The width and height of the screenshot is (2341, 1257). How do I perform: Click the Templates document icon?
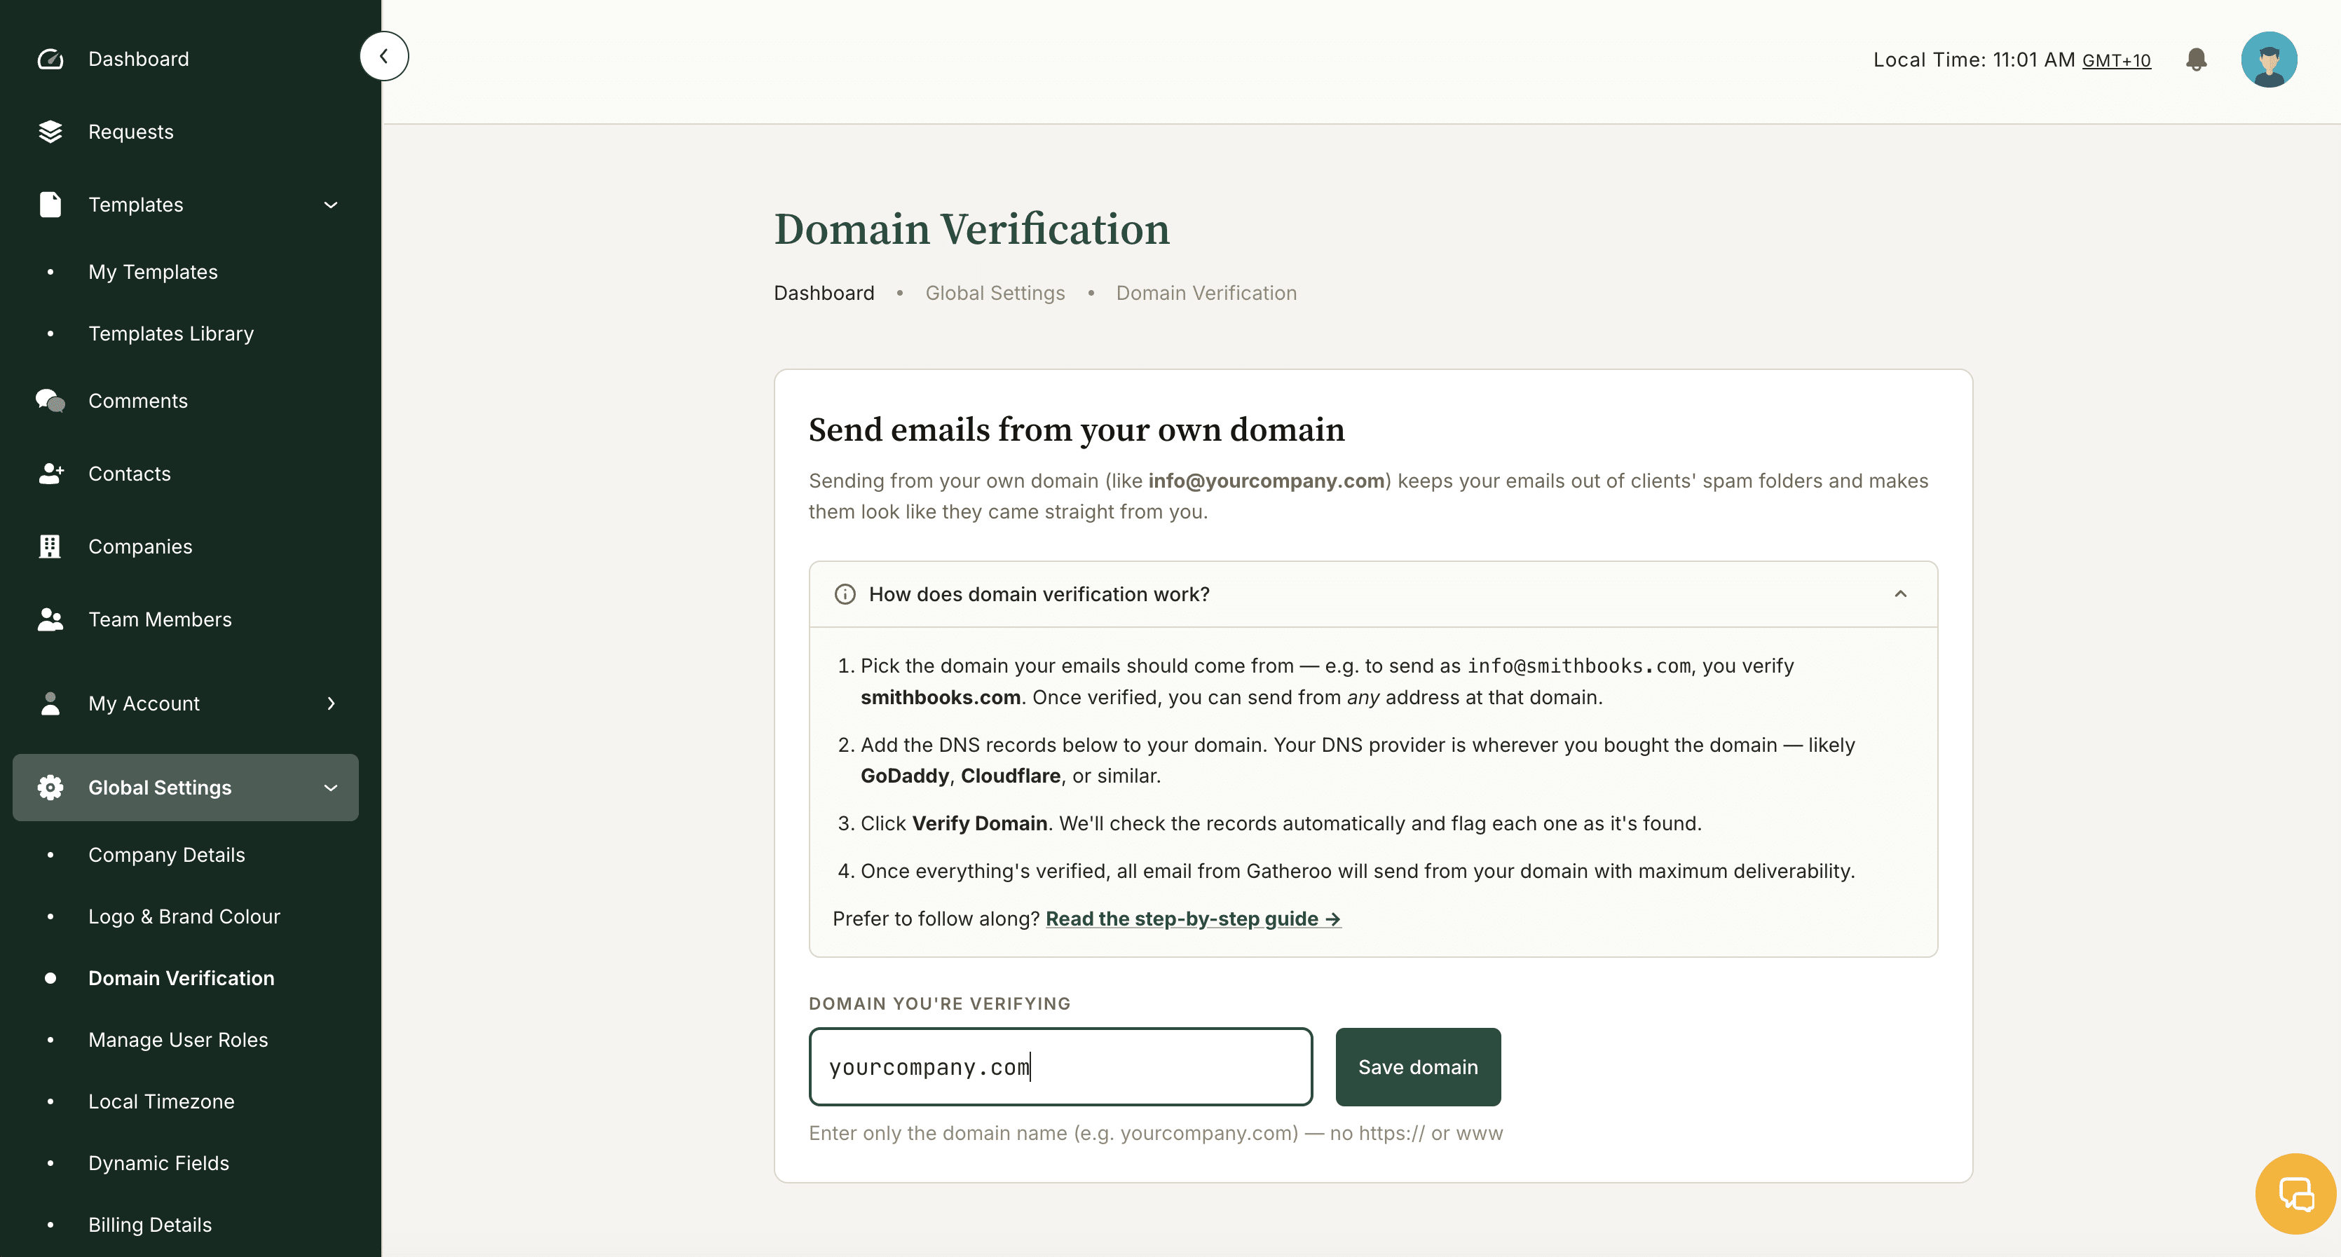point(51,205)
